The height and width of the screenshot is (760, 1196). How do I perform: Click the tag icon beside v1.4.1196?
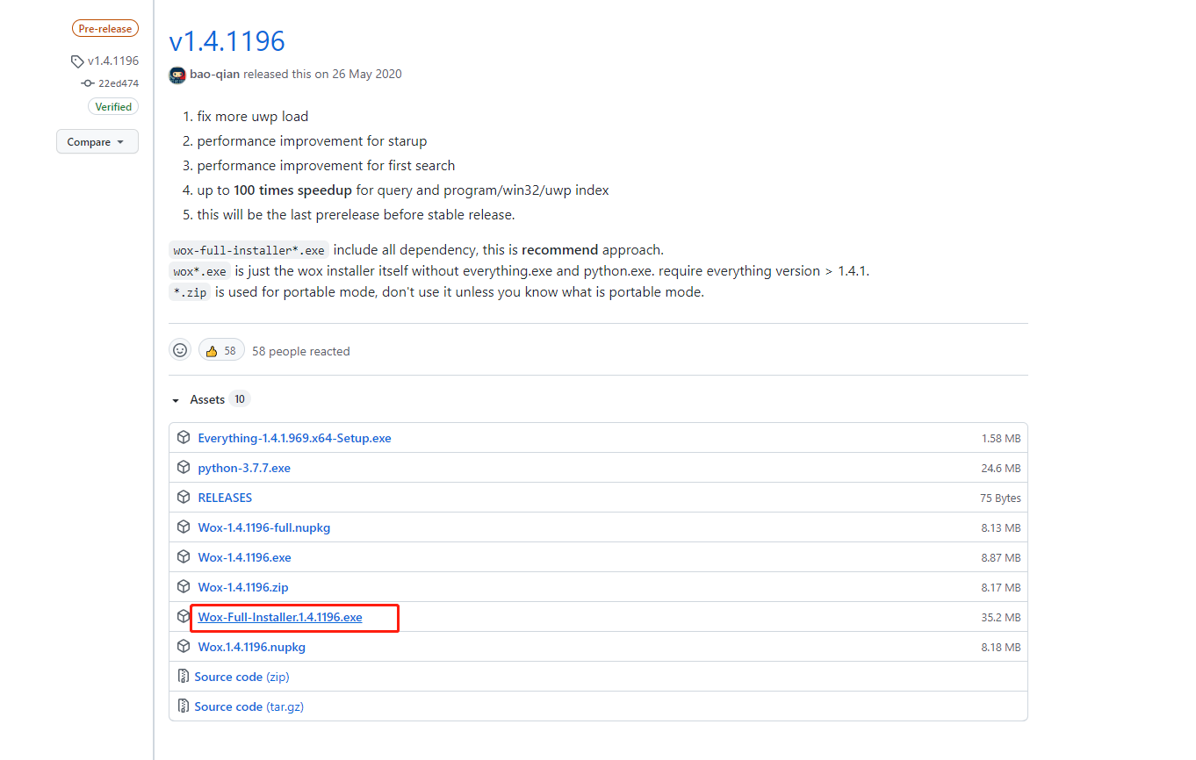click(x=77, y=61)
